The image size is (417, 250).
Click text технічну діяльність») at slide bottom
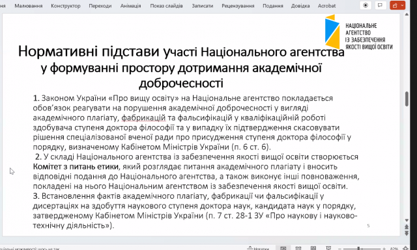pyautogui.click(x=74, y=225)
